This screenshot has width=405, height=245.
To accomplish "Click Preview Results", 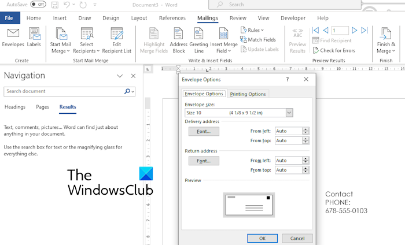I will tap(297, 41).
